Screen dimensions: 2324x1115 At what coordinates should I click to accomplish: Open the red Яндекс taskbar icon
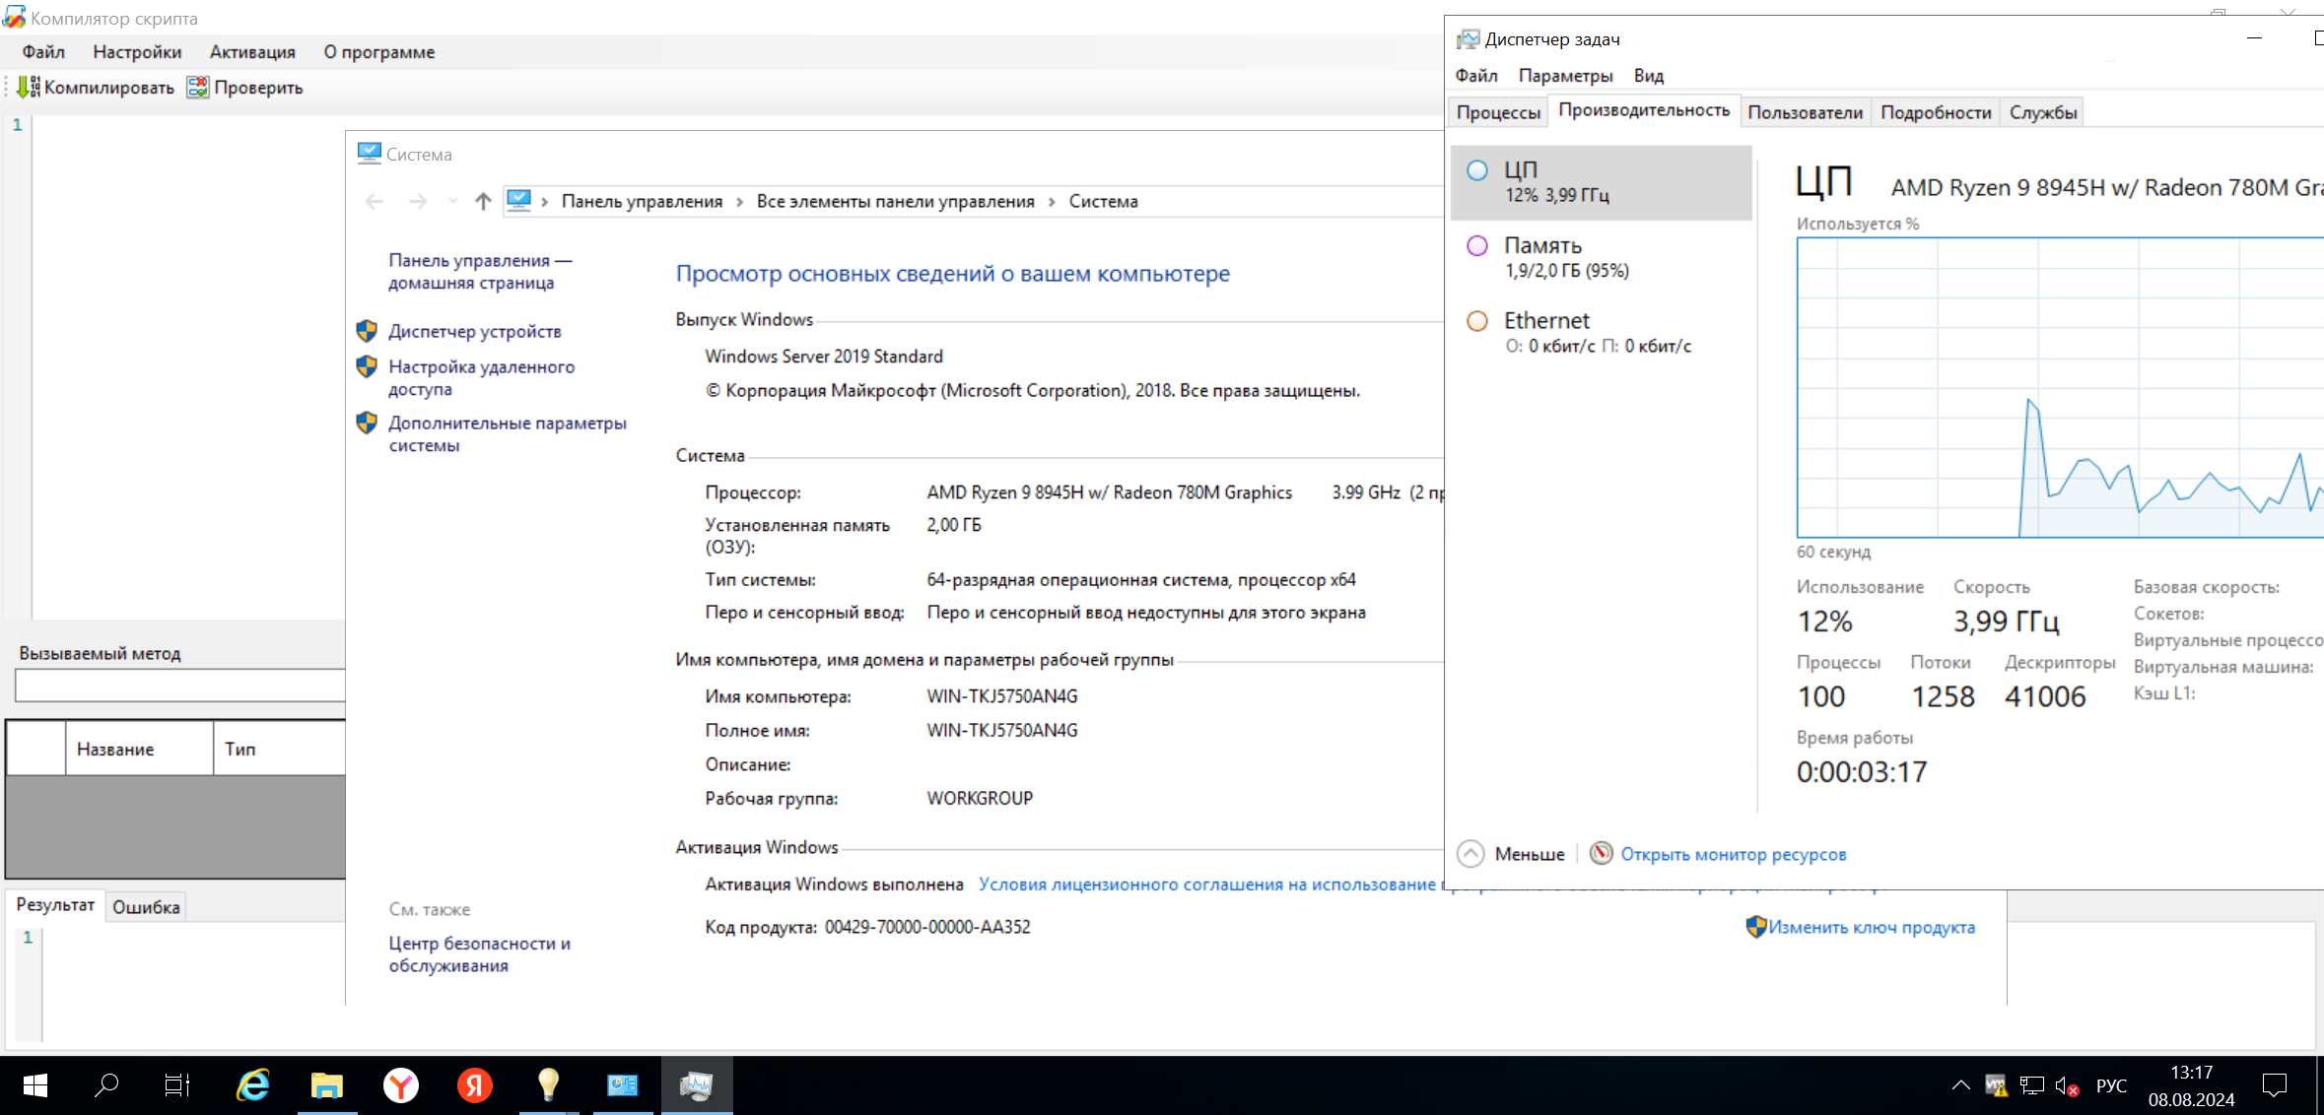click(475, 1085)
